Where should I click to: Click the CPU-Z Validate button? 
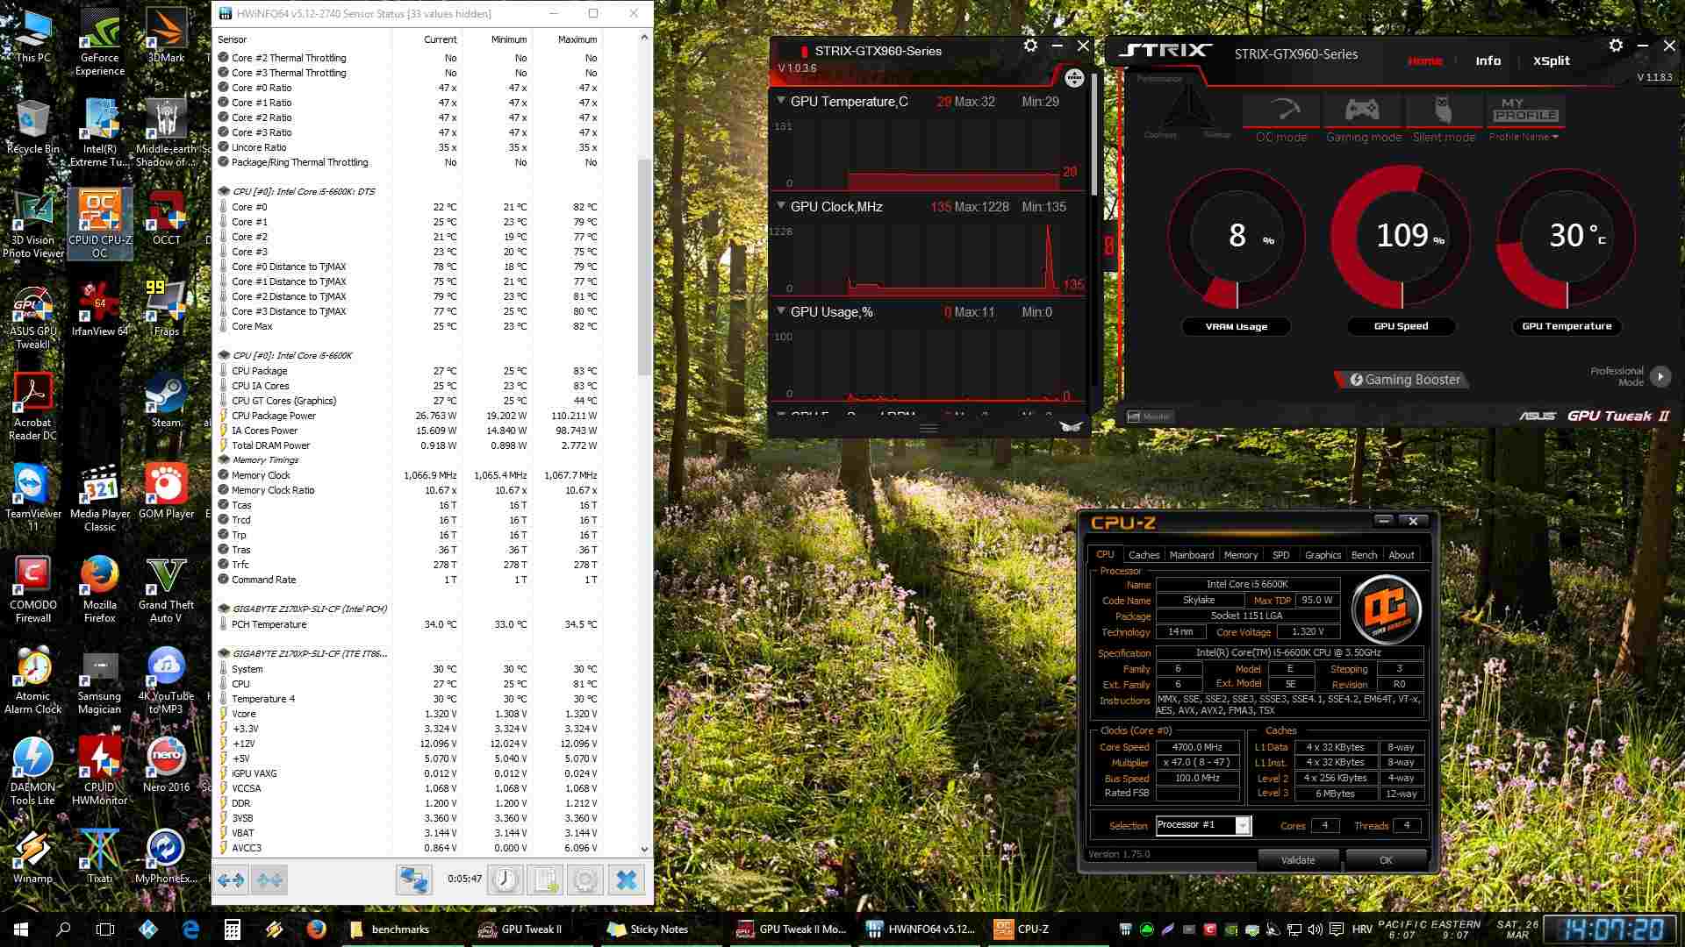click(1297, 860)
